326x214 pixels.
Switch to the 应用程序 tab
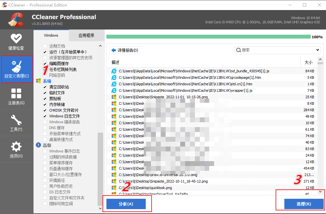(86, 35)
